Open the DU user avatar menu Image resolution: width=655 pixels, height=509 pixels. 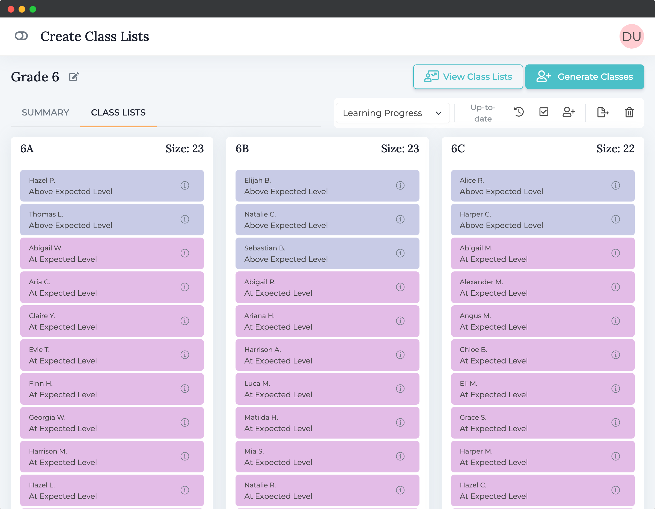[x=632, y=36]
